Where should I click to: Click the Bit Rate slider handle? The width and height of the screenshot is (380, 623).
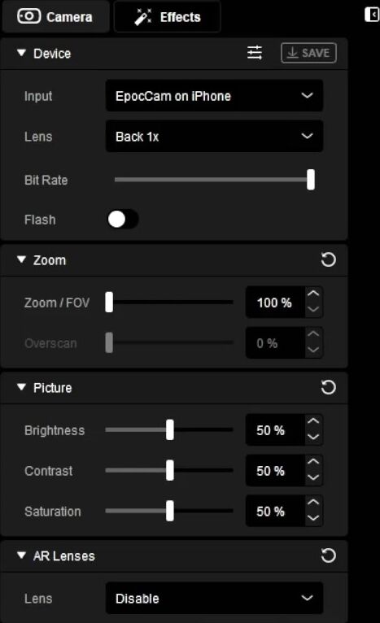311,180
